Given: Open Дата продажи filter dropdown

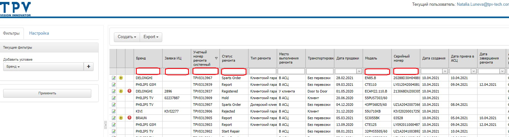Looking at the screenshot, I should pos(359,71).
